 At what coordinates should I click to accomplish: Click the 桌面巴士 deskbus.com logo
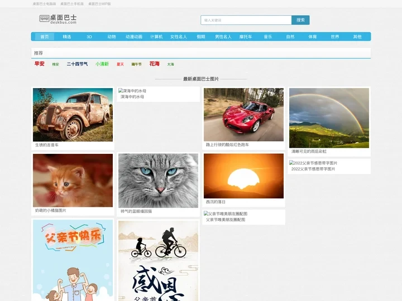(58, 19)
